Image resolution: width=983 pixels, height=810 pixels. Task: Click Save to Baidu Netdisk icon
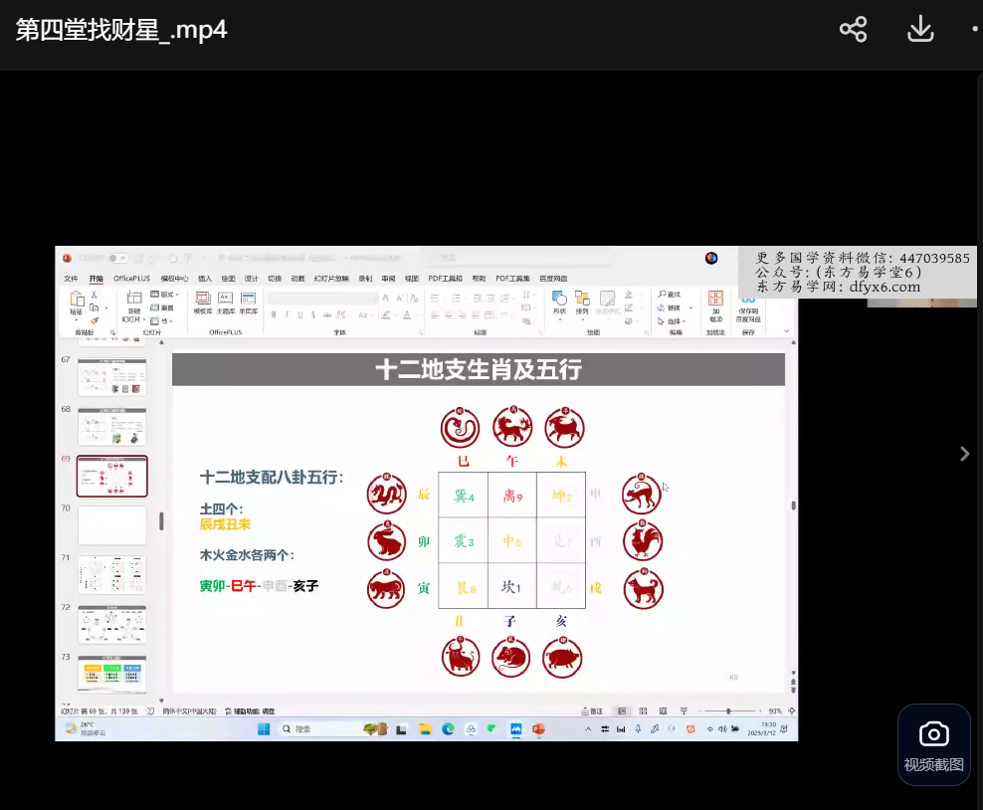(748, 303)
